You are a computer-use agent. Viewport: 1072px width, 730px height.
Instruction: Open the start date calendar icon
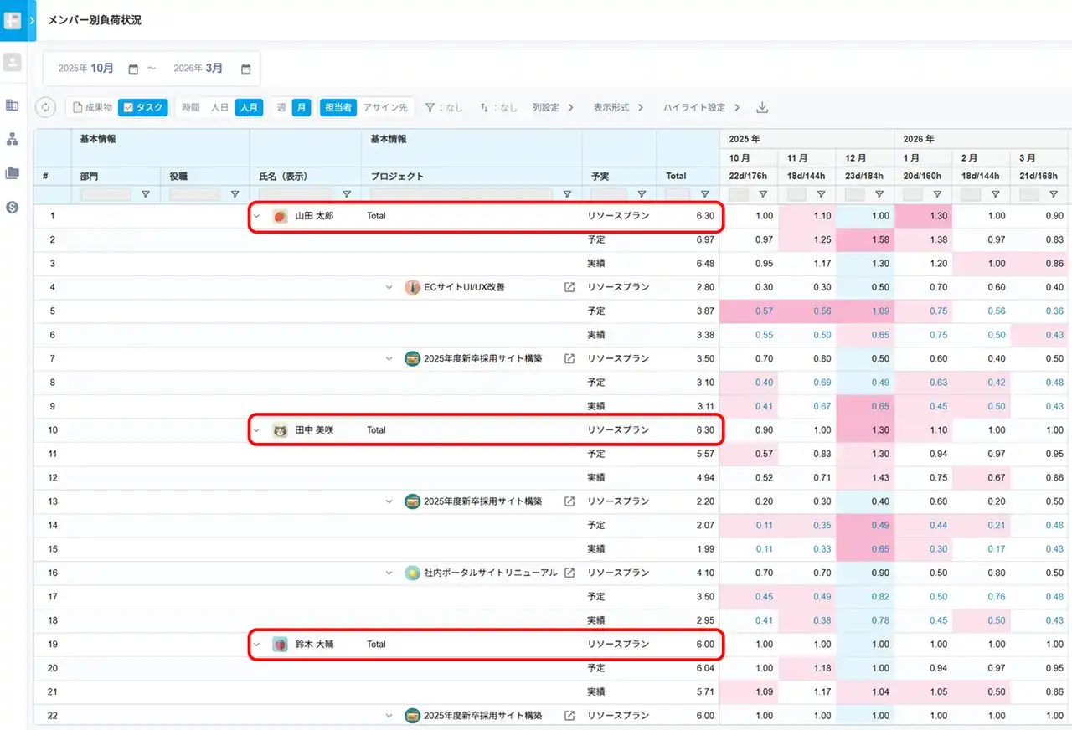tap(133, 69)
